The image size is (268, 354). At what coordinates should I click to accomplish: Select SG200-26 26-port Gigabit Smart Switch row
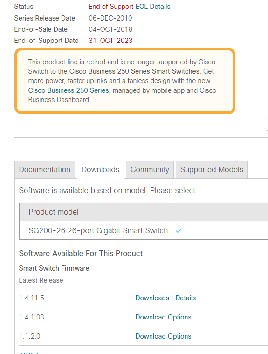144,230
